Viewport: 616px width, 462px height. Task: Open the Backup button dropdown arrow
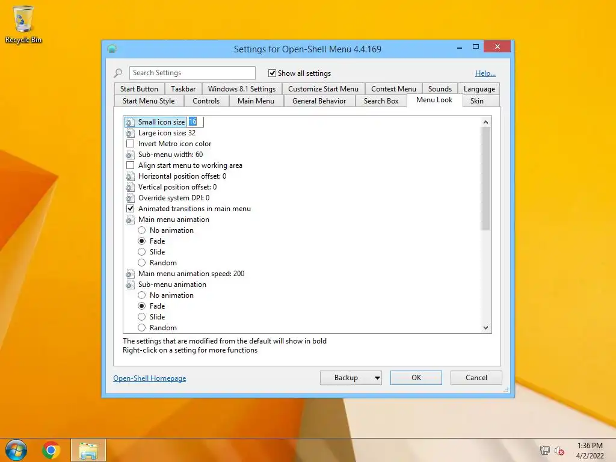click(377, 378)
